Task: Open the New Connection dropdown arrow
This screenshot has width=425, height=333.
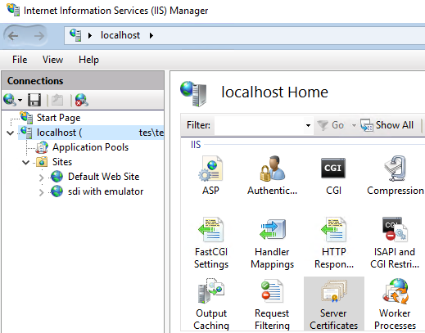Action: tap(20, 100)
